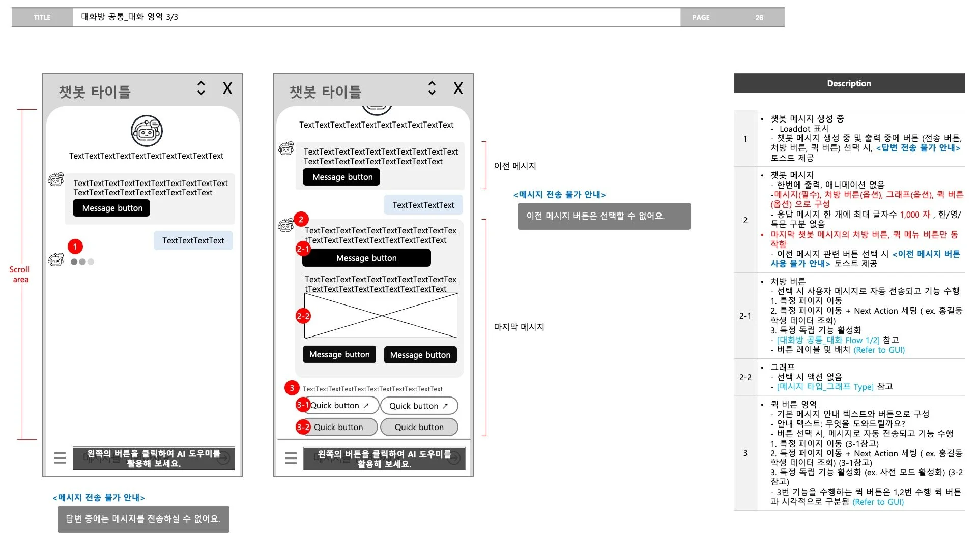Close the left chatbot window with X
The image size is (977, 549).
[x=227, y=88]
